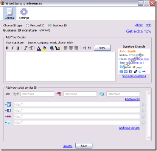Set left-to-right text direction

click(84, 48)
